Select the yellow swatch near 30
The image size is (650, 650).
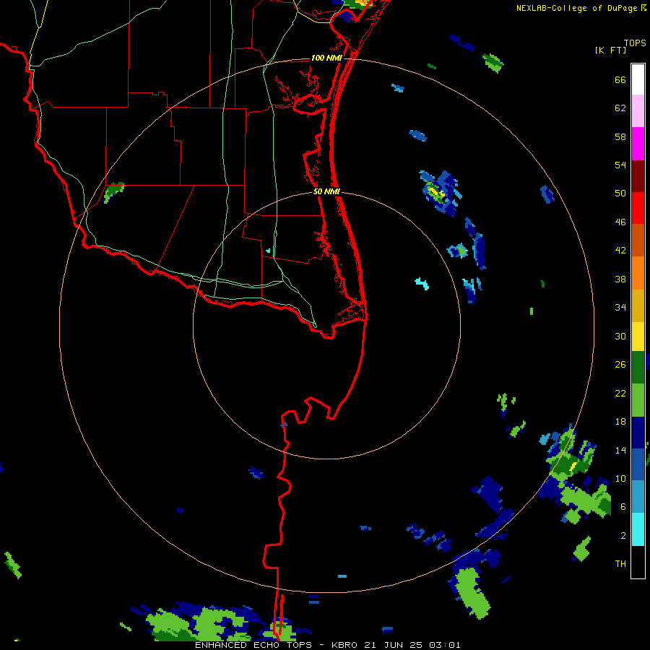[638, 337]
